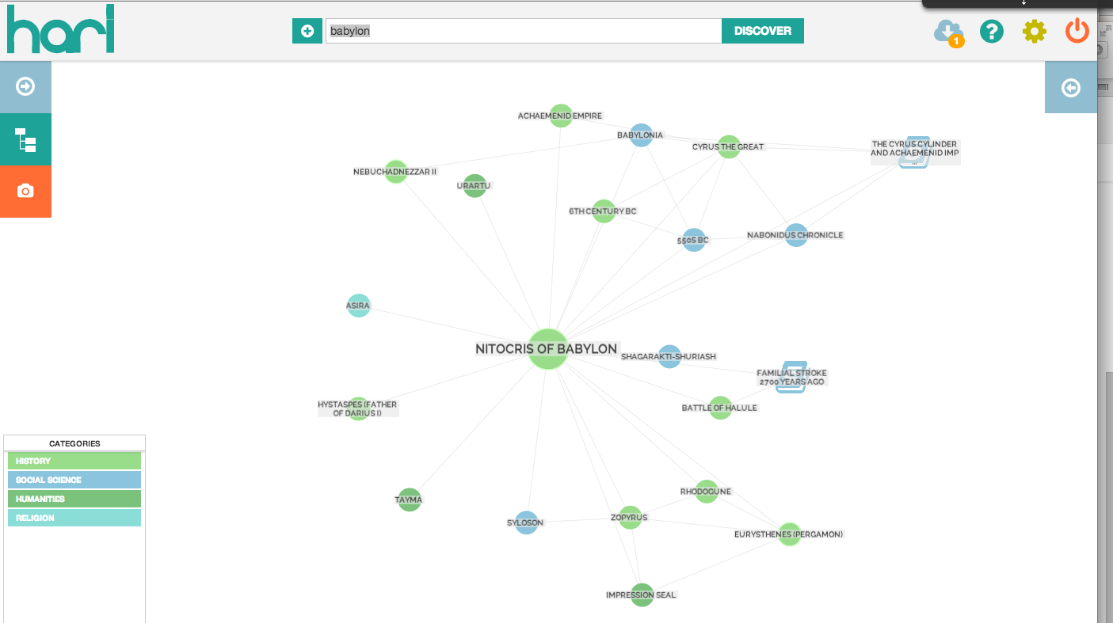Open the help question mark icon

pos(991,31)
